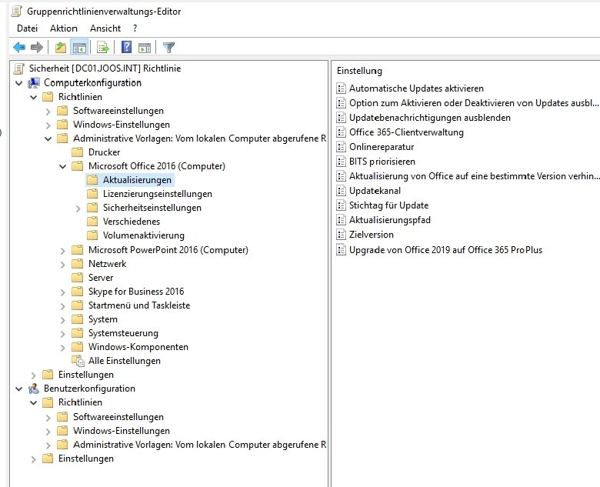Open Help via the question mark icon
This screenshot has width=600, height=487.
[127, 48]
